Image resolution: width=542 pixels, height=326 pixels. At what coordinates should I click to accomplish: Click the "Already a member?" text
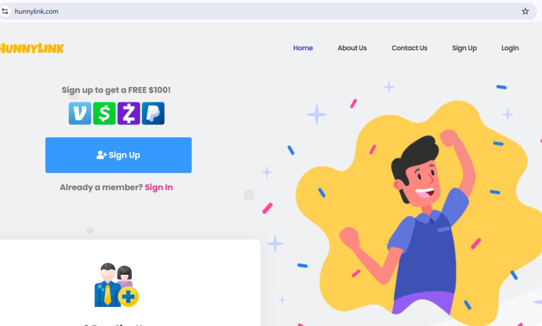pyautogui.click(x=101, y=187)
